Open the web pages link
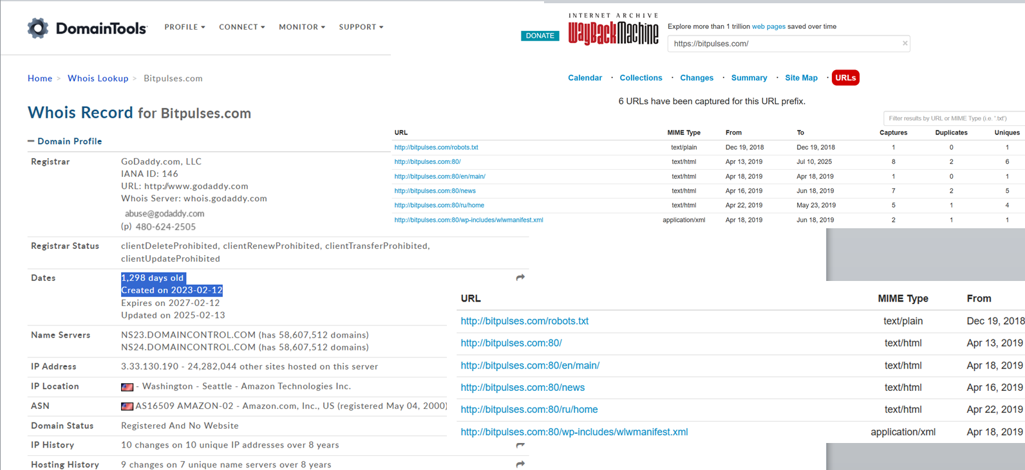The height and width of the screenshot is (470, 1025). point(769,26)
